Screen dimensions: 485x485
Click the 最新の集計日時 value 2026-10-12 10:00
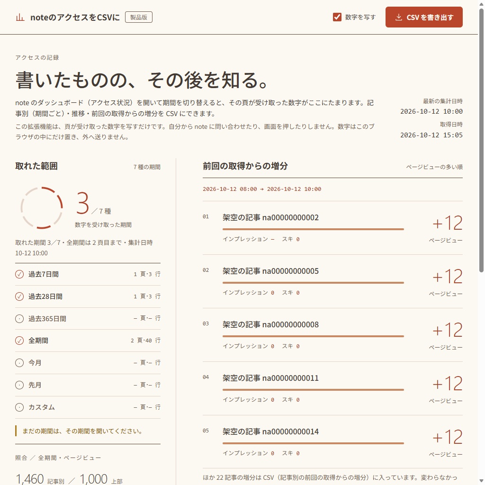click(x=431, y=111)
